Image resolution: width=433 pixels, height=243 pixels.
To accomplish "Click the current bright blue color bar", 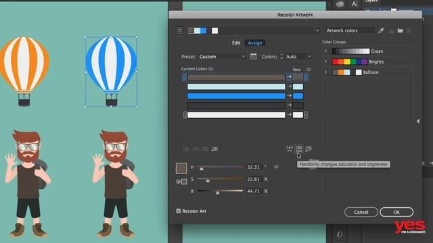I will (x=236, y=96).
